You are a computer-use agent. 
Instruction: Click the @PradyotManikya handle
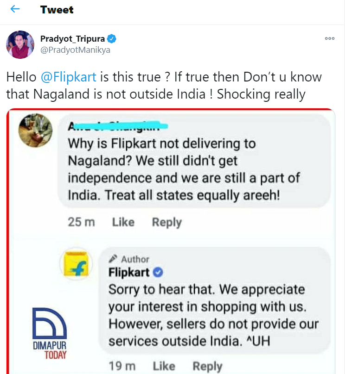coord(75,50)
